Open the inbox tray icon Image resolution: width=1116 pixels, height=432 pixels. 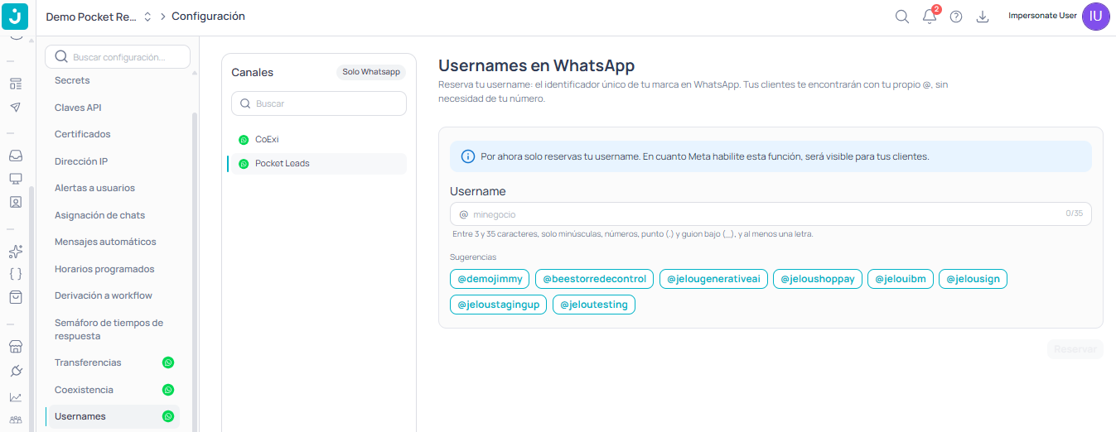pyautogui.click(x=16, y=156)
